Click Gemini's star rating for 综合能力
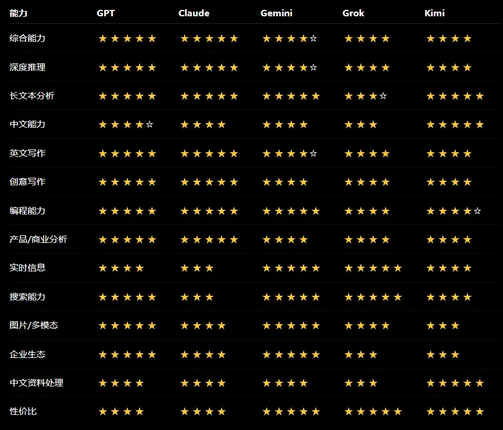This screenshot has width=503, height=430. pyautogui.click(x=290, y=39)
